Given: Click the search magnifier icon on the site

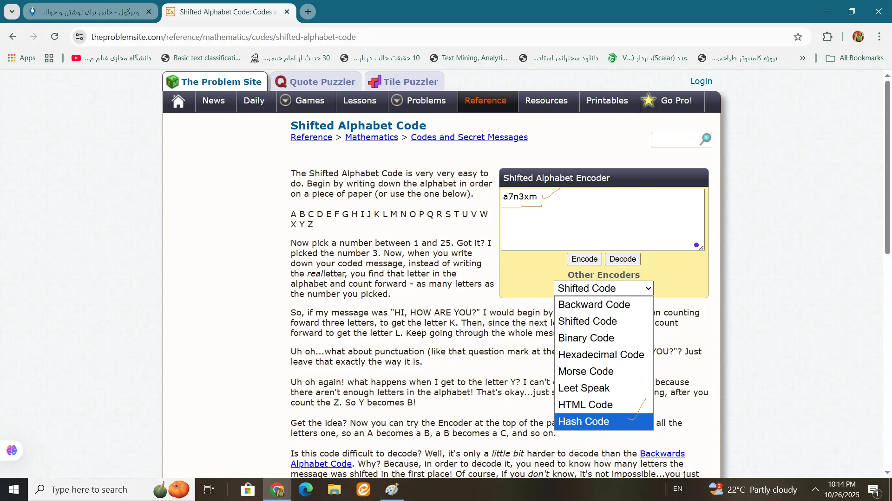Looking at the screenshot, I should tap(705, 139).
